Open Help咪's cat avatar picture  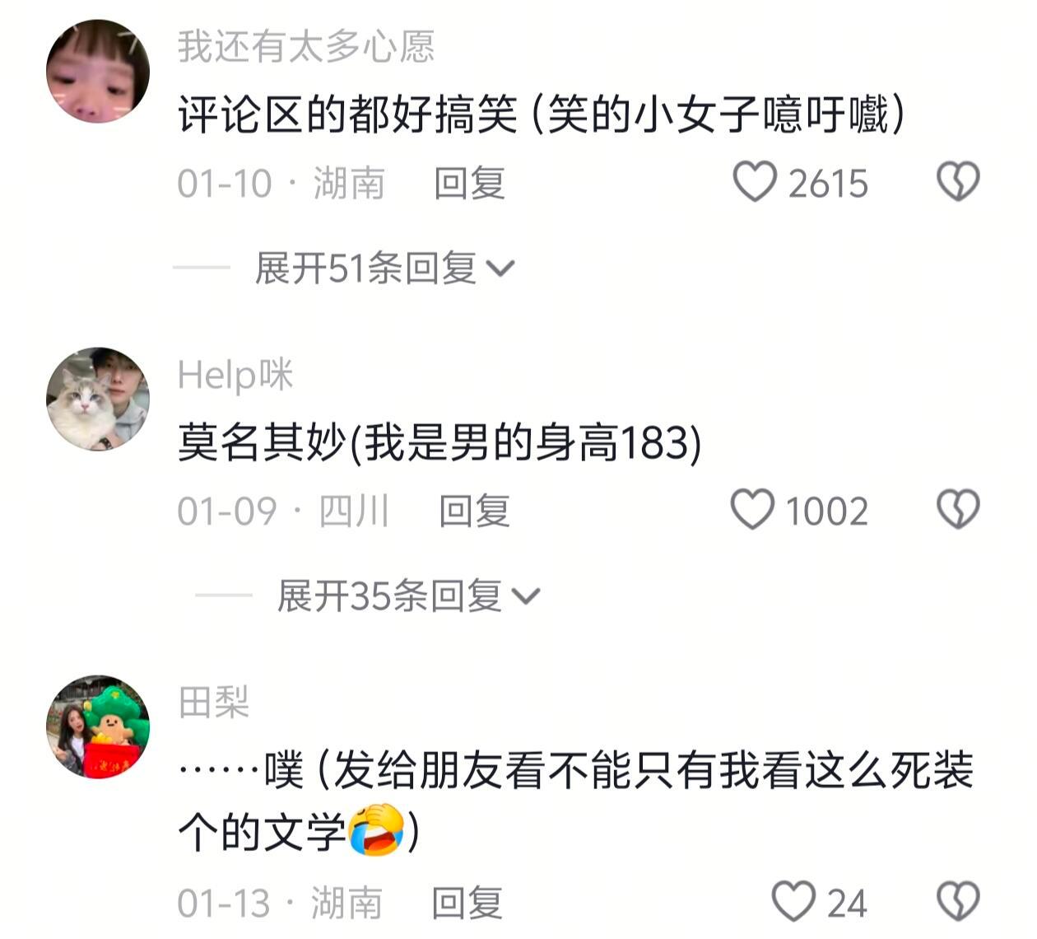click(x=98, y=399)
